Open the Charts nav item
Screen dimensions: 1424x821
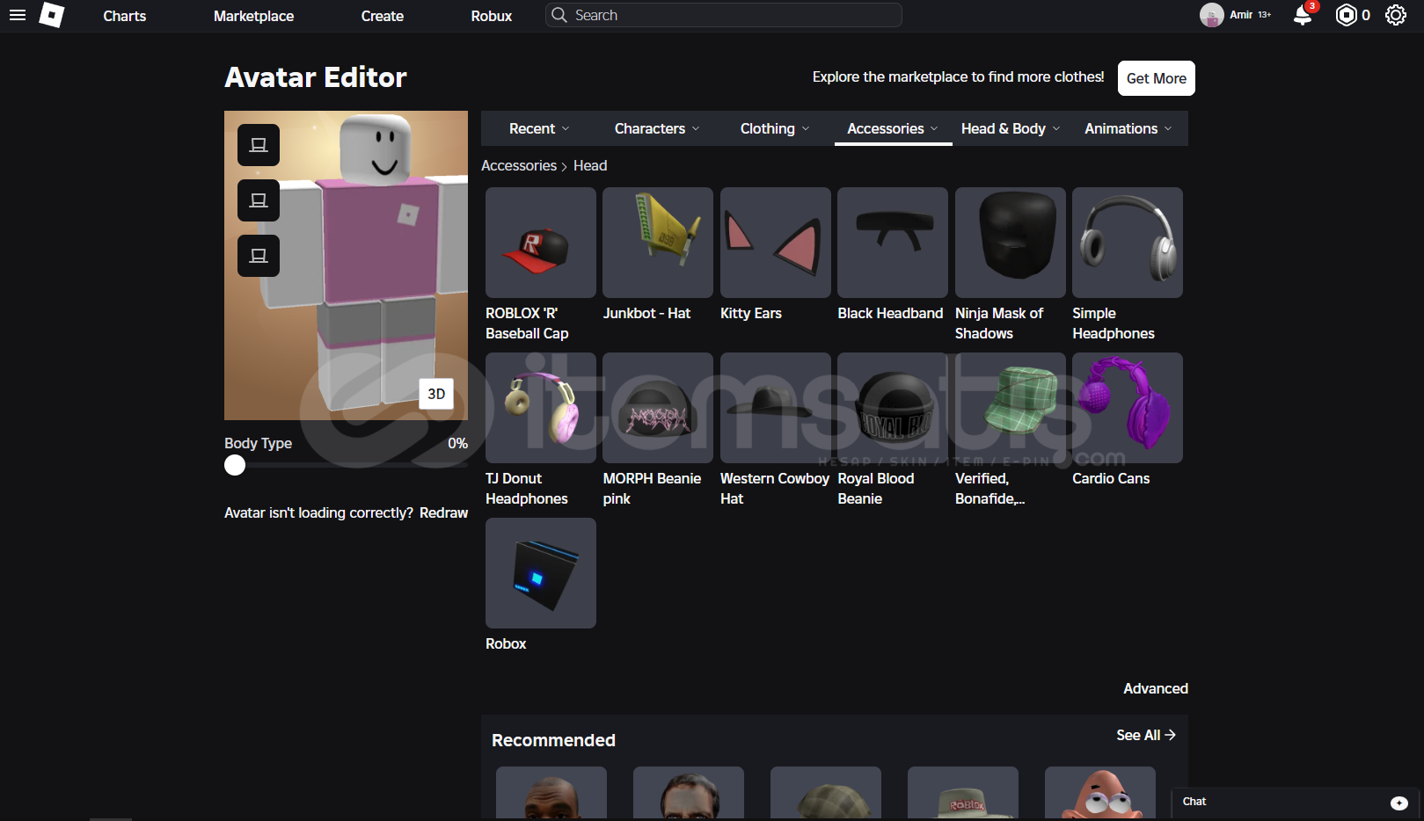[x=125, y=16]
